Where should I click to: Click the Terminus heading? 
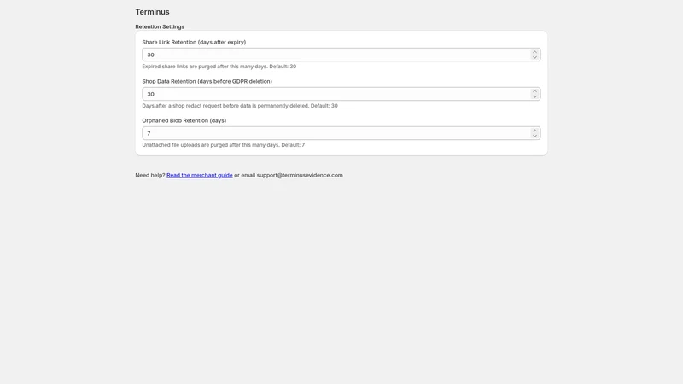[152, 12]
